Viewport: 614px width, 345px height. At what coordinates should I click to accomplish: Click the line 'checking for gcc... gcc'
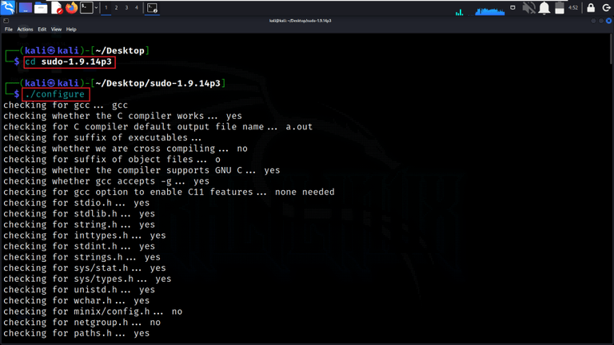point(66,105)
